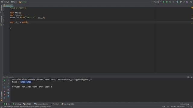
Task: Hide the Run panel with the hide icon
Action: [191, 77]
